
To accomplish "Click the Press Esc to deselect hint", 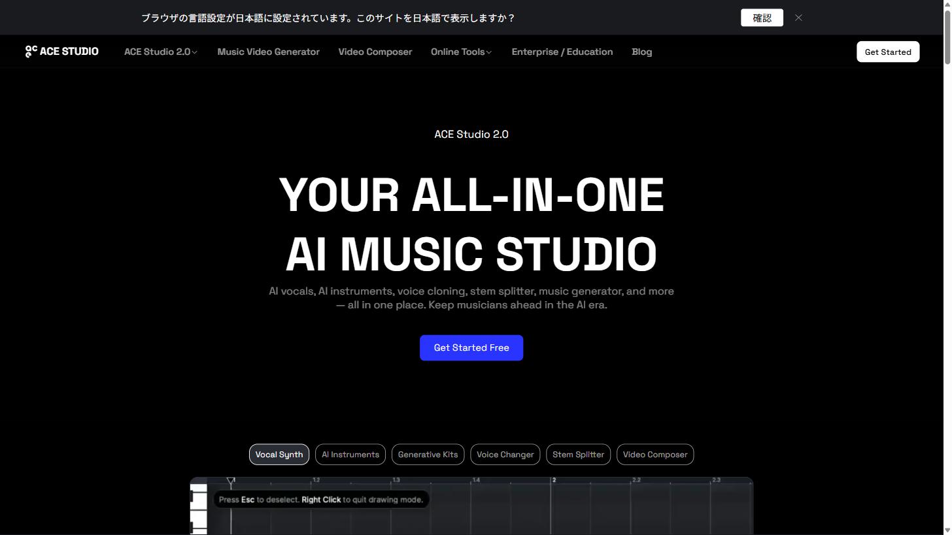I will click(x=321, y=500).
